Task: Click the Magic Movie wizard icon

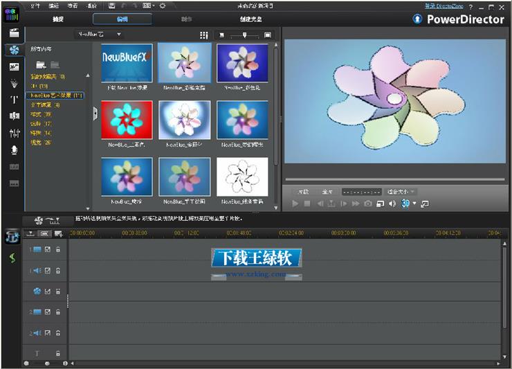Action: point(12,237)
